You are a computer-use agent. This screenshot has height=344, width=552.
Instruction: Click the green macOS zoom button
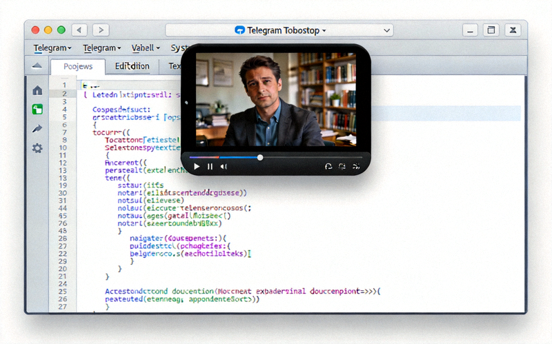[61, 30]
